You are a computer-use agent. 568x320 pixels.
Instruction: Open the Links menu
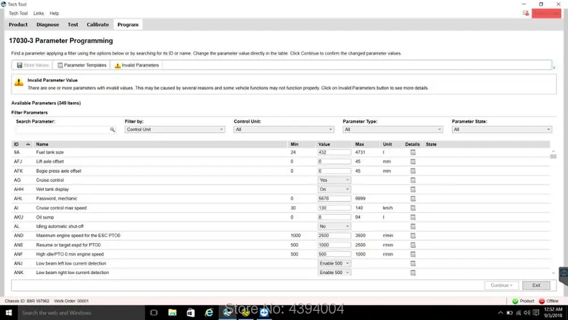pyautogui.click(x=39, y=14)
